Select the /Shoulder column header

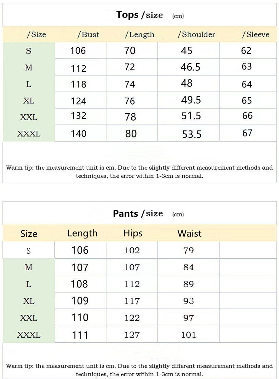tap(196, 35)
